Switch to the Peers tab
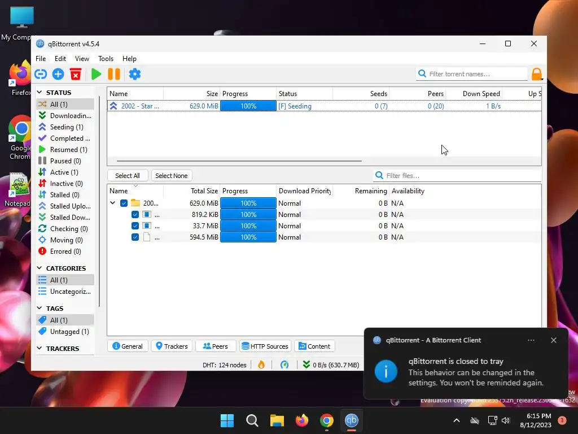This screenshot has width=578, height=434. pyautogui.click(x=216, y=346)
